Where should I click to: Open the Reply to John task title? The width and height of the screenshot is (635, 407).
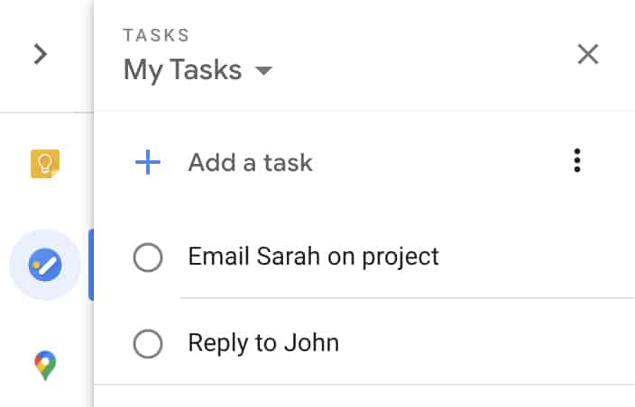pyautogui.click(x=263, y=343)
